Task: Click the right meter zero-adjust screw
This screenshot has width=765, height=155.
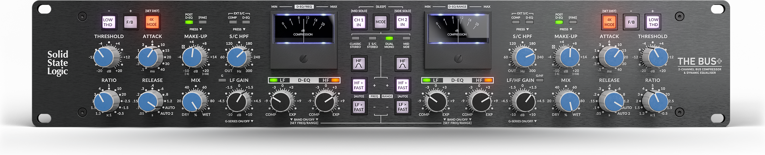Action: click(458, 59)
